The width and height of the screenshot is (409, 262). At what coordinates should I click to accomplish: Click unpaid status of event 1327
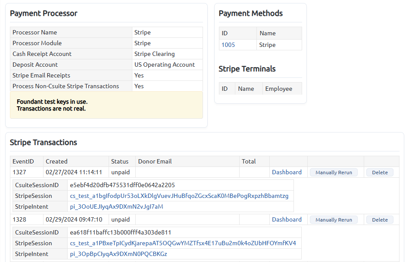[120, 172]
